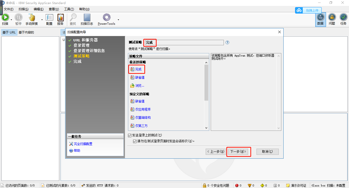Click the Find (查找) magnifier icon
The height and width of the screenshot is (188, 349).
click(x=73, y=17)
